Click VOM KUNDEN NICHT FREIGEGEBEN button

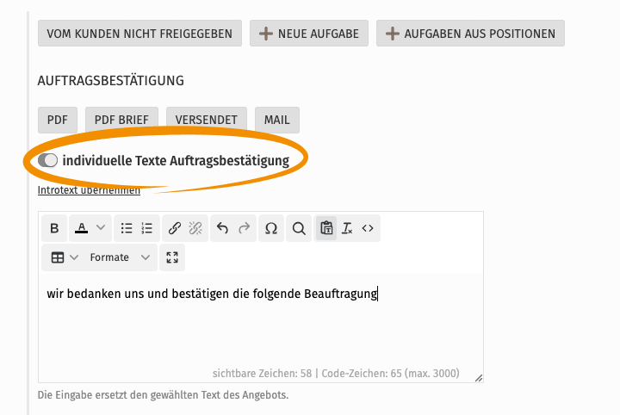coord(140,34)
